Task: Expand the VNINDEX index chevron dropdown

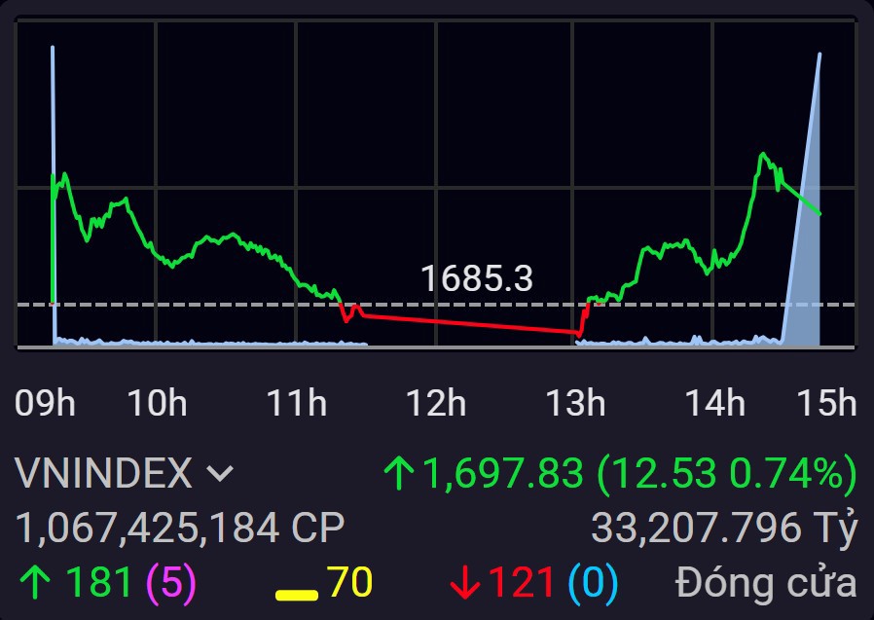Action: [221, 474]
